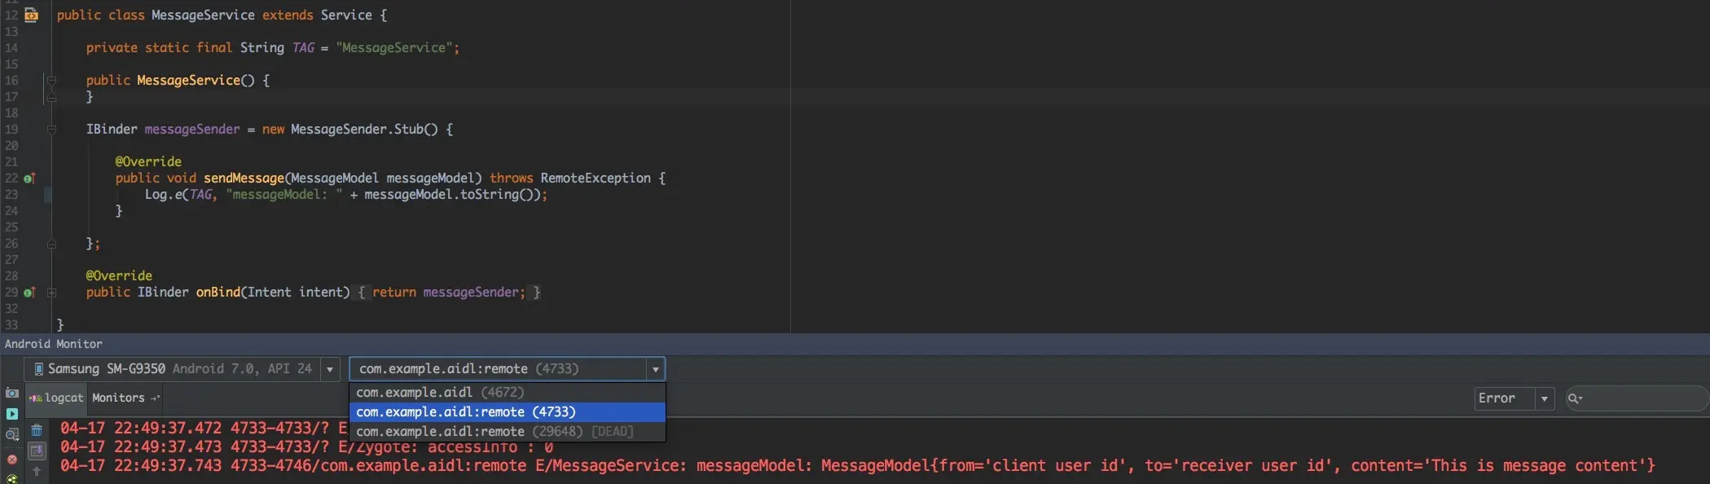The width and height of the screenshot is (1710, 484).
Task: Click the class name MessageService on line 12
Action: (203, 15)
